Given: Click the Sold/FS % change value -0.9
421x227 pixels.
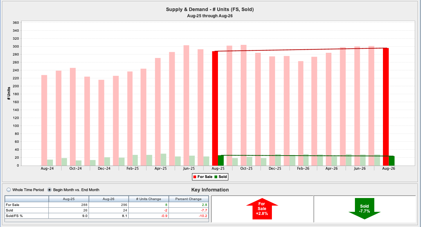Looking at the screenshot, I should pos(149,216).
